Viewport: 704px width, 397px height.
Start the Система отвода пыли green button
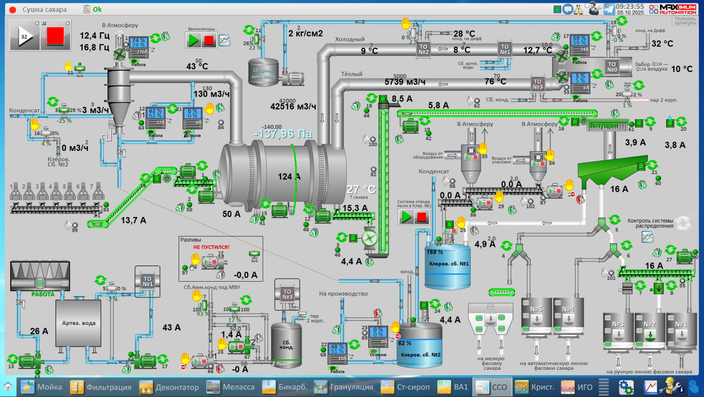406,217
